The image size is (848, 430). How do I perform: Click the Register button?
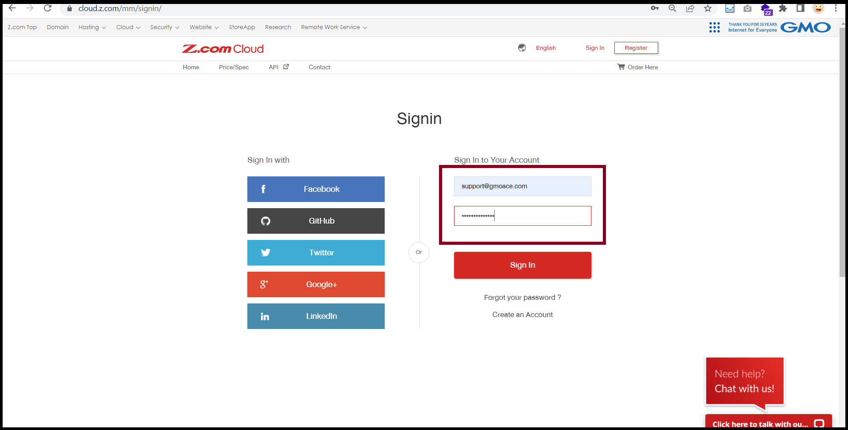coord(636,48)
